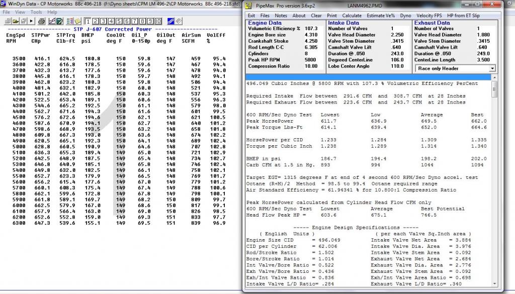The image size is (515, 294).
Task: Open the Files menu in PipeMax
Action: point(265,16)
